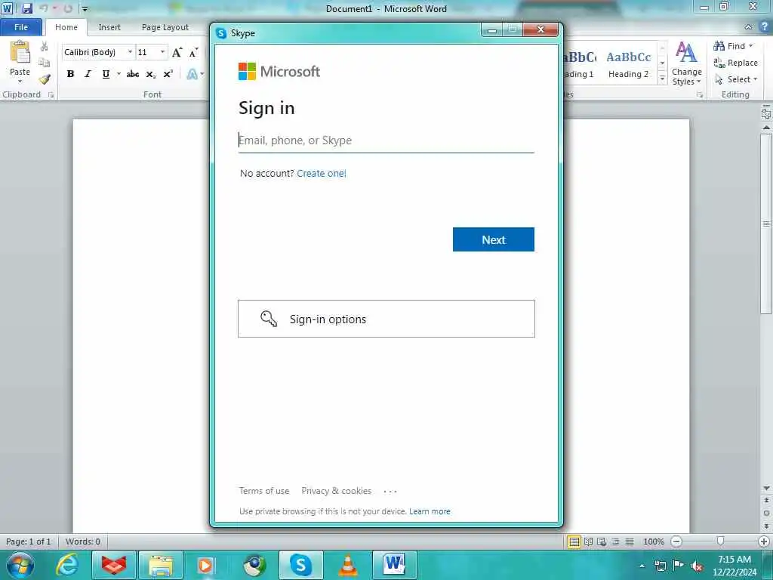
Task: Click Words: 0 in status bar
Action: click(83, 541)
